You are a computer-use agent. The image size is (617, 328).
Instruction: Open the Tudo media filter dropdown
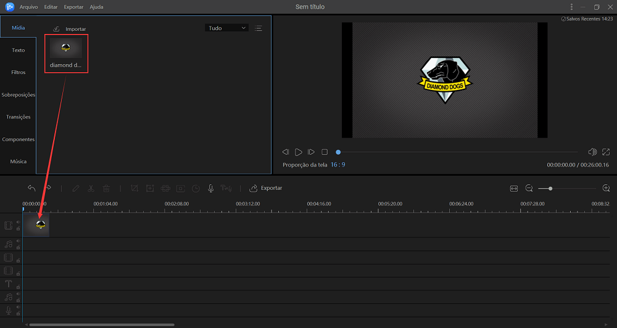(x=226, y=28)
